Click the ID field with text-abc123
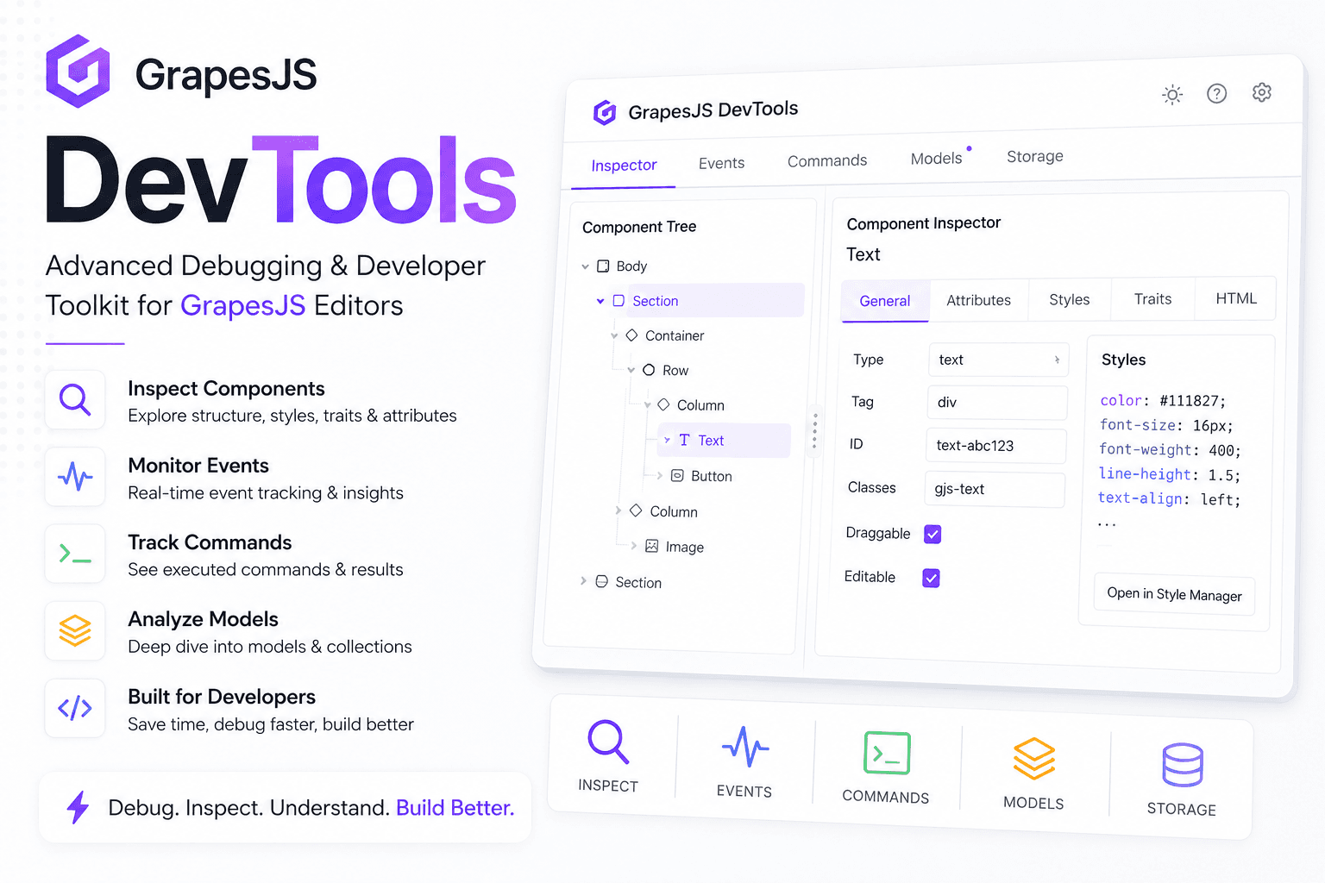1325x883 pixels. point(996,446)
